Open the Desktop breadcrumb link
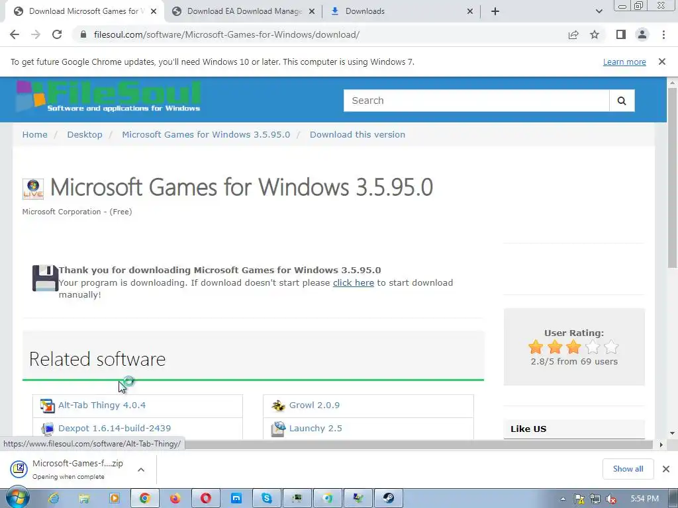 pos(85,134)
